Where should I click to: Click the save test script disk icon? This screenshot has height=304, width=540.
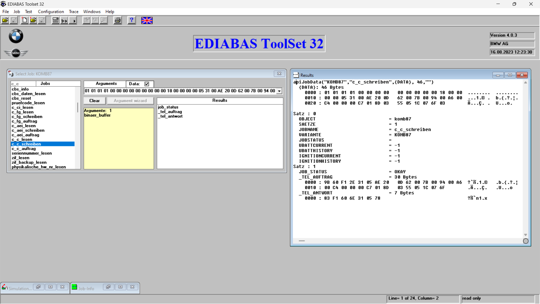42,20
